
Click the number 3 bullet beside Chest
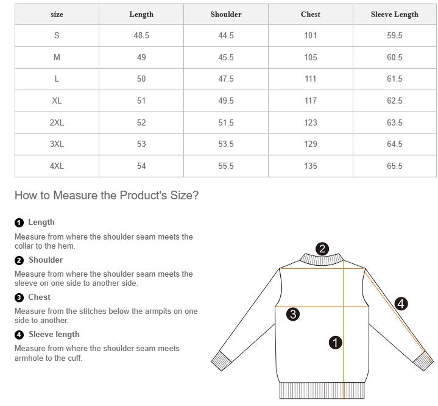click(19, 297)
